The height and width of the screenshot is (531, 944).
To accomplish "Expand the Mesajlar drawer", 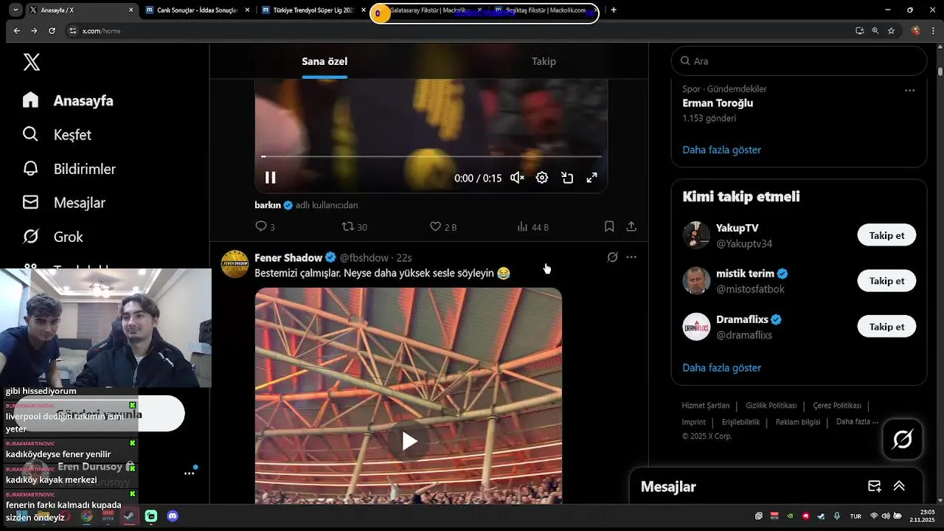I will 899,486.
